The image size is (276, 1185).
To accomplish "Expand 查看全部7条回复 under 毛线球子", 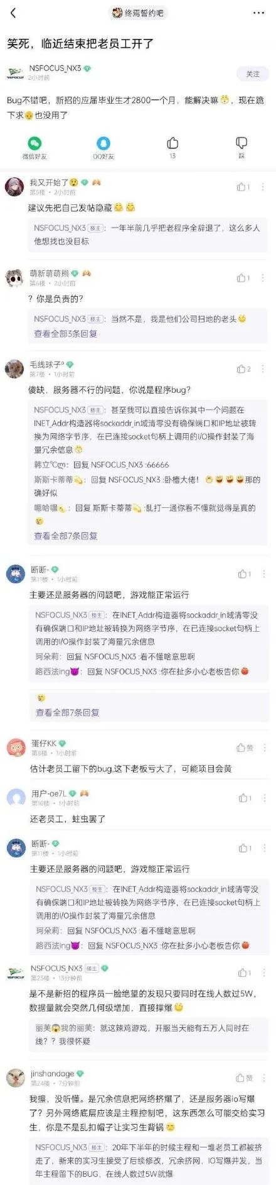I will (x=65, y=536).
